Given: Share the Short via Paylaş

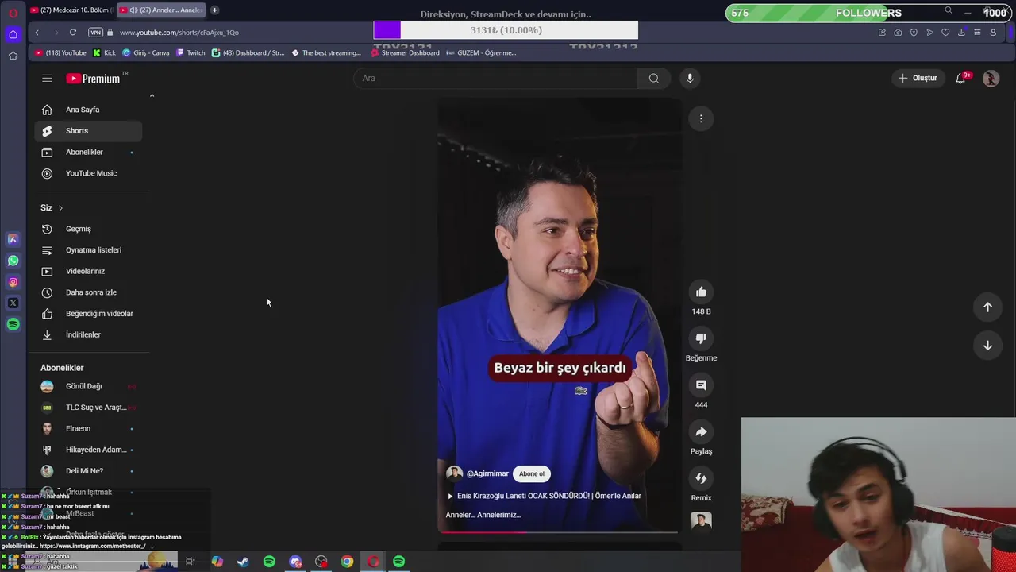Looking at the screenshot, I should [x=701, y=432].
